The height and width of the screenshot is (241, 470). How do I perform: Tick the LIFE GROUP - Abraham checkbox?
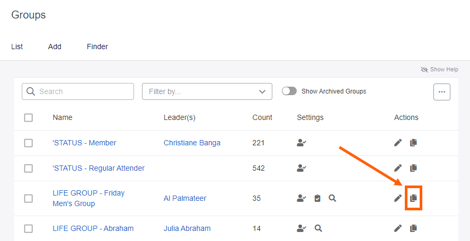pos(29,228)
